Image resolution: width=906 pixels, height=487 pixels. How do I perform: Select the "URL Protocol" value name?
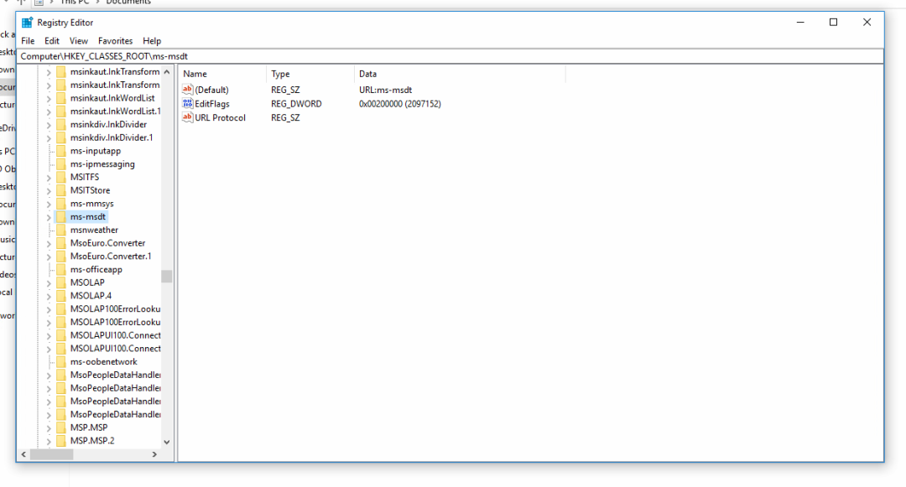point(220,117)
